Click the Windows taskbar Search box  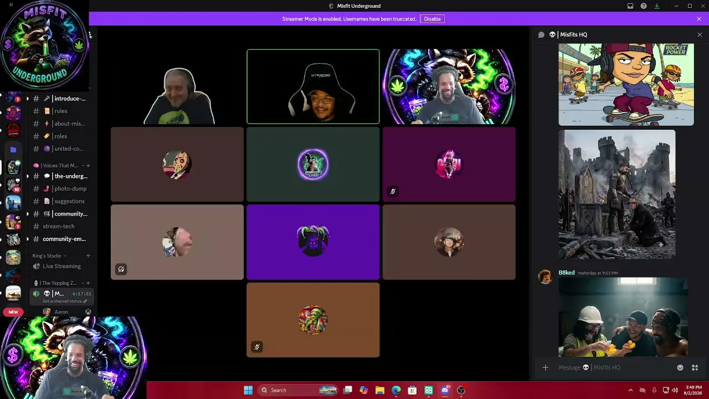coord(299,390)
